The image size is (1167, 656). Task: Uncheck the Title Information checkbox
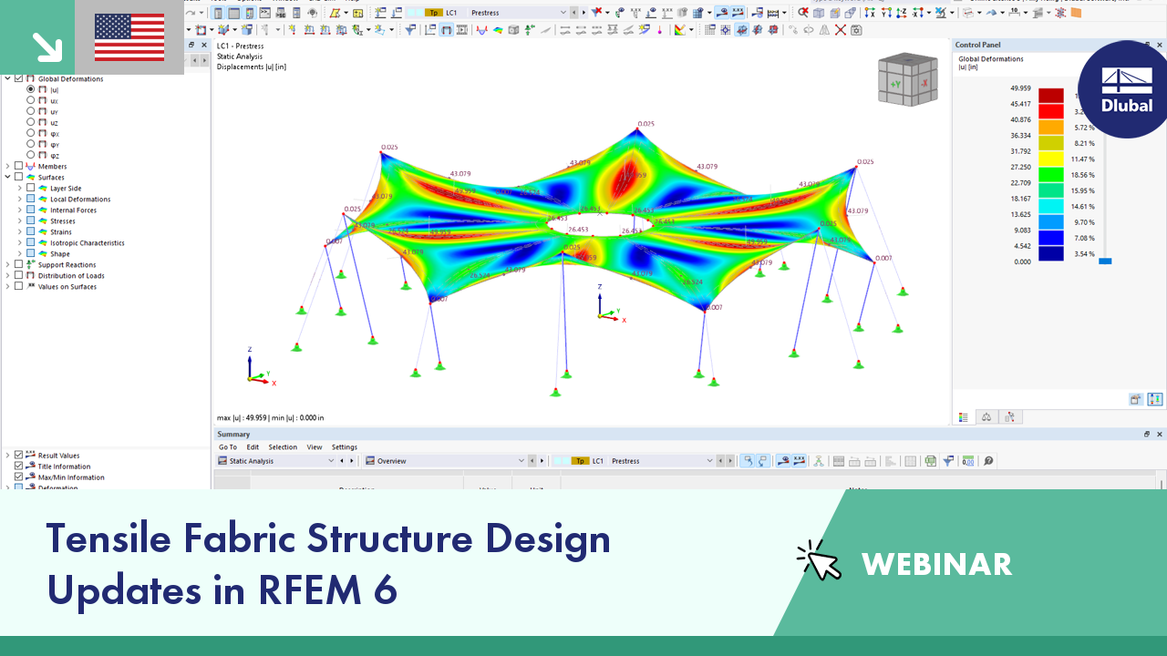point(19,466)
